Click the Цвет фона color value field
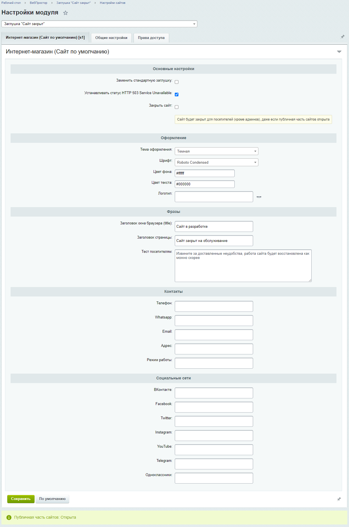Viewport: 349px width, 527px height. pos(205,173)
